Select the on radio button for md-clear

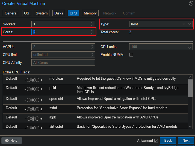click(x=38, y=80)
